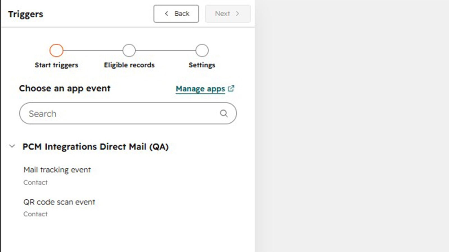This screenshot has height=252, width=449.
Task: Click the Start triggers step label
Action: tap(56, 65)
